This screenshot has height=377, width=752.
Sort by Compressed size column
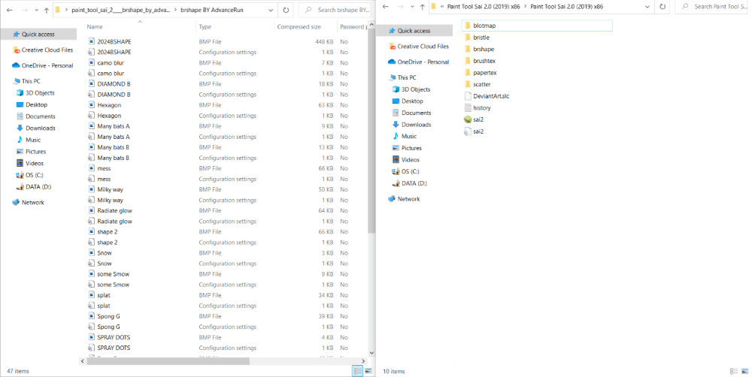[x=299, y=27]
